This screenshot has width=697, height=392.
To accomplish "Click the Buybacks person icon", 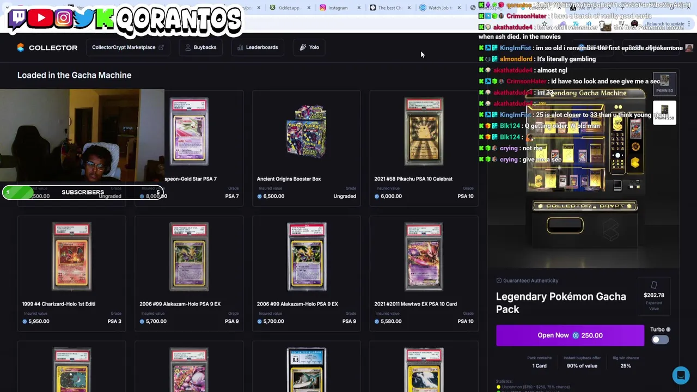I will point(188,47).
